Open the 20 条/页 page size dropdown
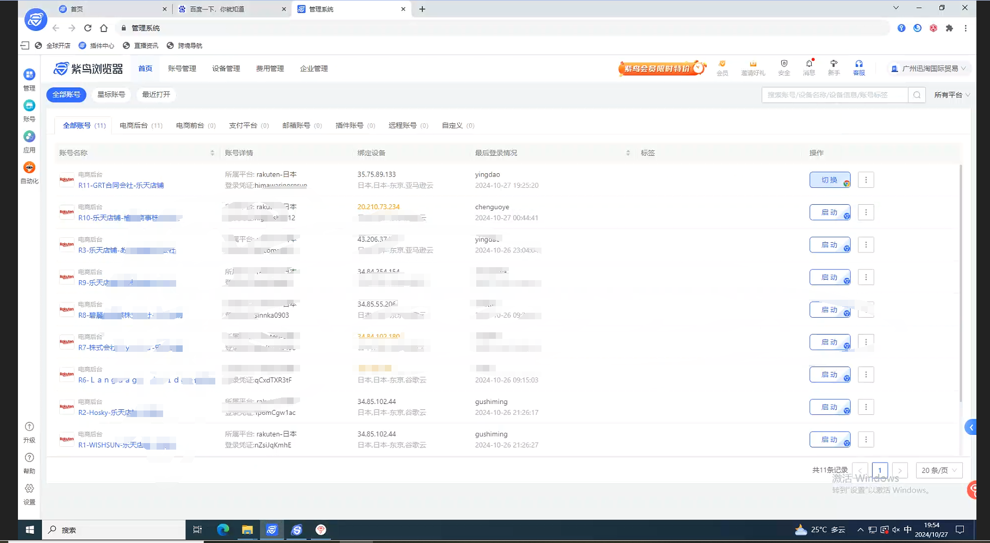This screenshot has width=990, height=543. (938, 470)
